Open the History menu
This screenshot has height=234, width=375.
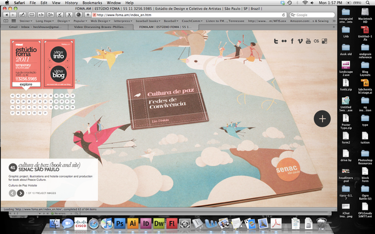[71, 2]
